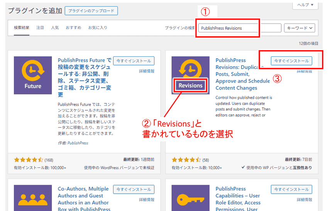Install the Co-Authors plugin now
This screenshot has width=328, height=211.
134,189
